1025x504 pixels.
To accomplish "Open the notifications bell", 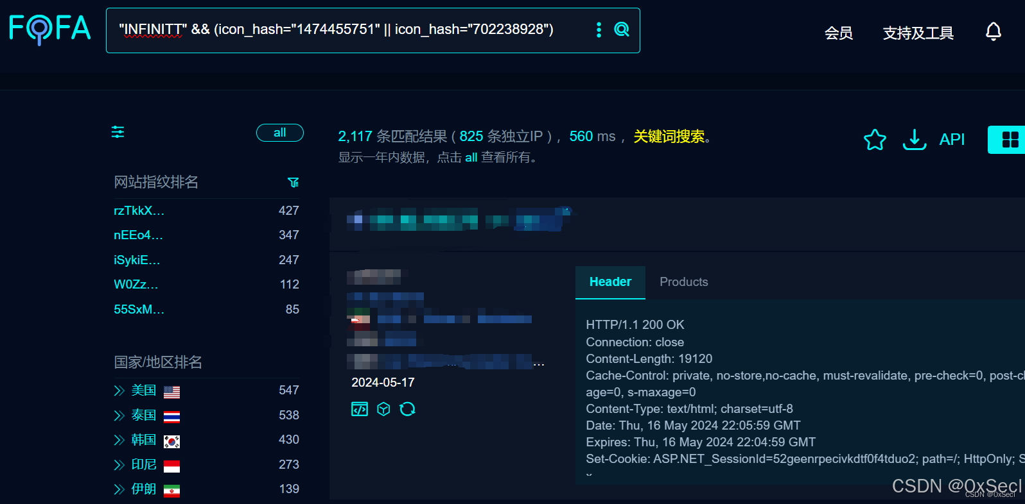I will point(993,31).
